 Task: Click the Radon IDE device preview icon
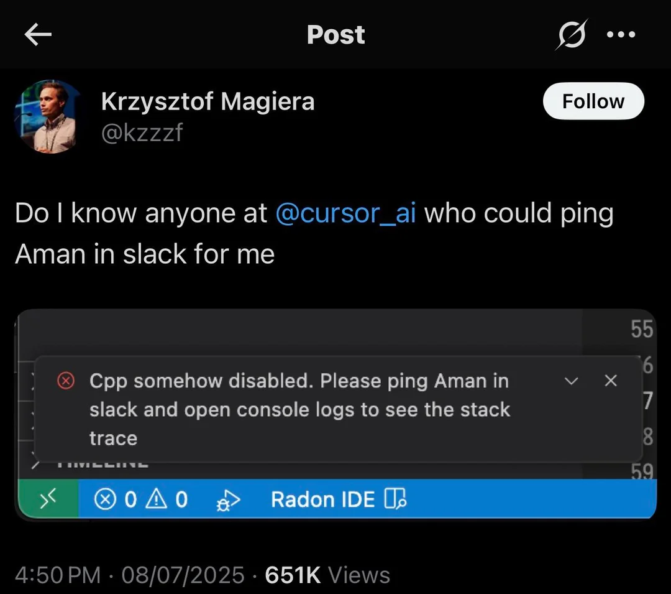(395, 499)
